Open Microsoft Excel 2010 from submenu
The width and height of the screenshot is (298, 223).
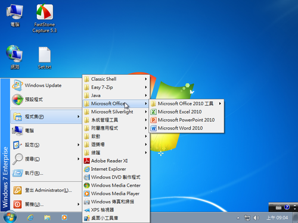[187, 112]
